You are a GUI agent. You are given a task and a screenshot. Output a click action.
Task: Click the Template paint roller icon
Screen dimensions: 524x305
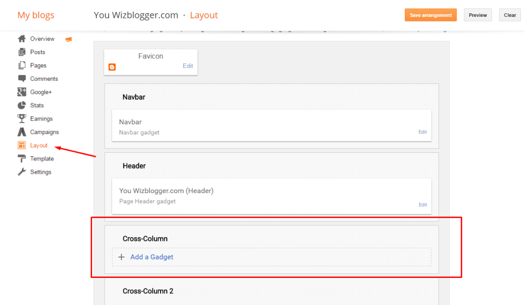pos(21,158)
